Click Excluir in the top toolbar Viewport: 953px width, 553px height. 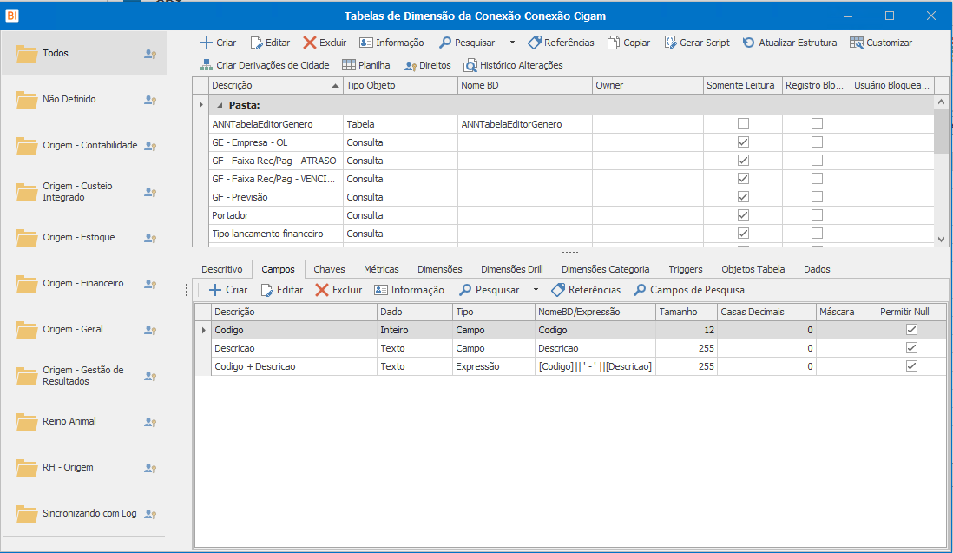click(x=325, y=43)
